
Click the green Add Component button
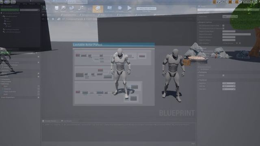pyautogui.click(x=10, y=10)
